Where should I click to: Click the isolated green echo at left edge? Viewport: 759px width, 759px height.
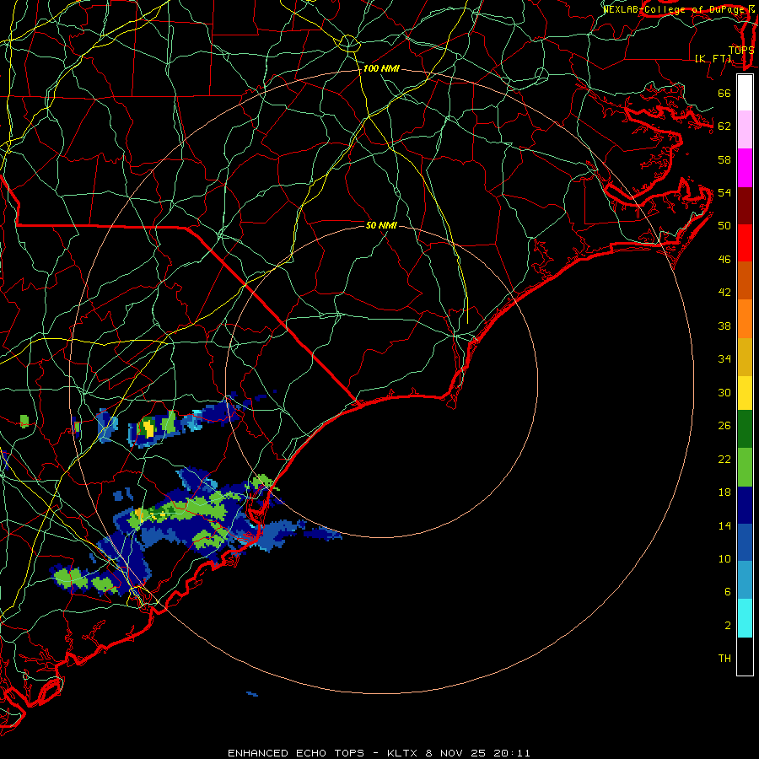tap(24, 421)
